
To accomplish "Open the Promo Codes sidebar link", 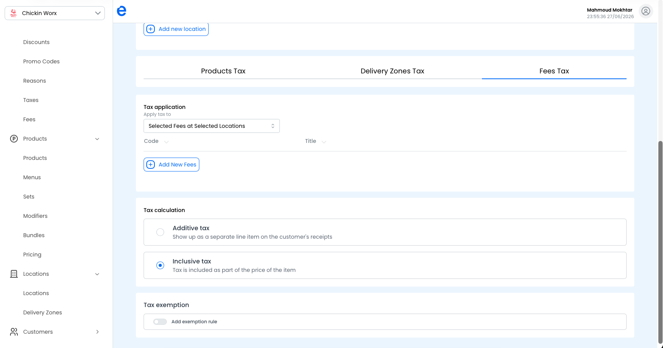I will pyautogui.click(x=41, y=61).
